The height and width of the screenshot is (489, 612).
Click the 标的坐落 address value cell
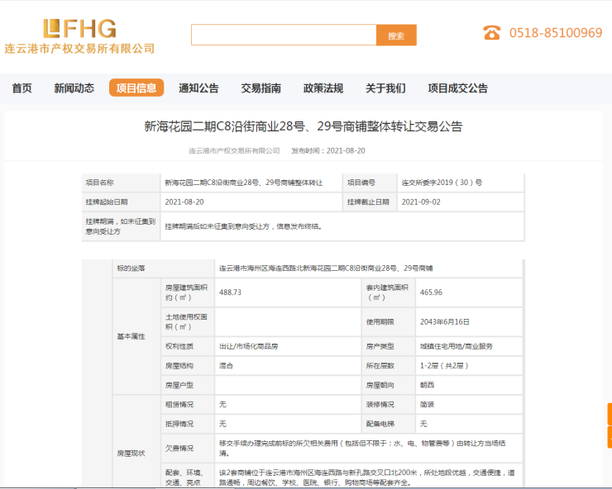click(331, 268)
